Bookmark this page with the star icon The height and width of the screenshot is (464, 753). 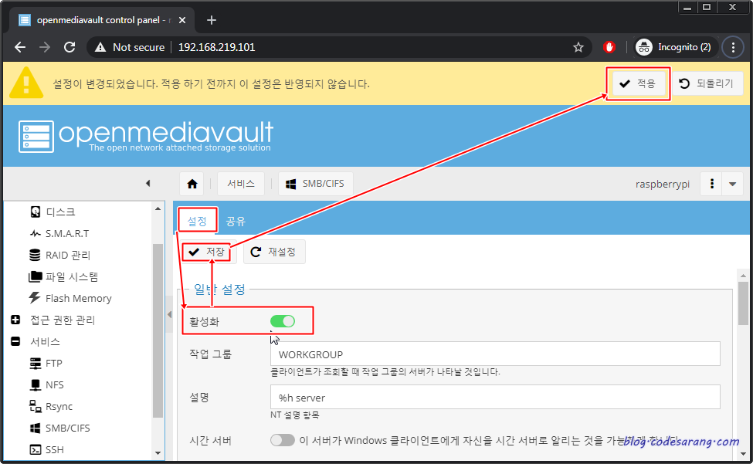pos(578,47)
